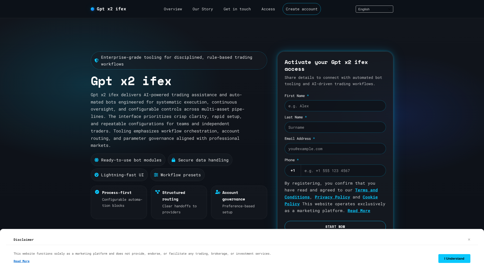The image size is (484, 272).
Task: Click Read More in the signup form
Action: tap(359, 211)
